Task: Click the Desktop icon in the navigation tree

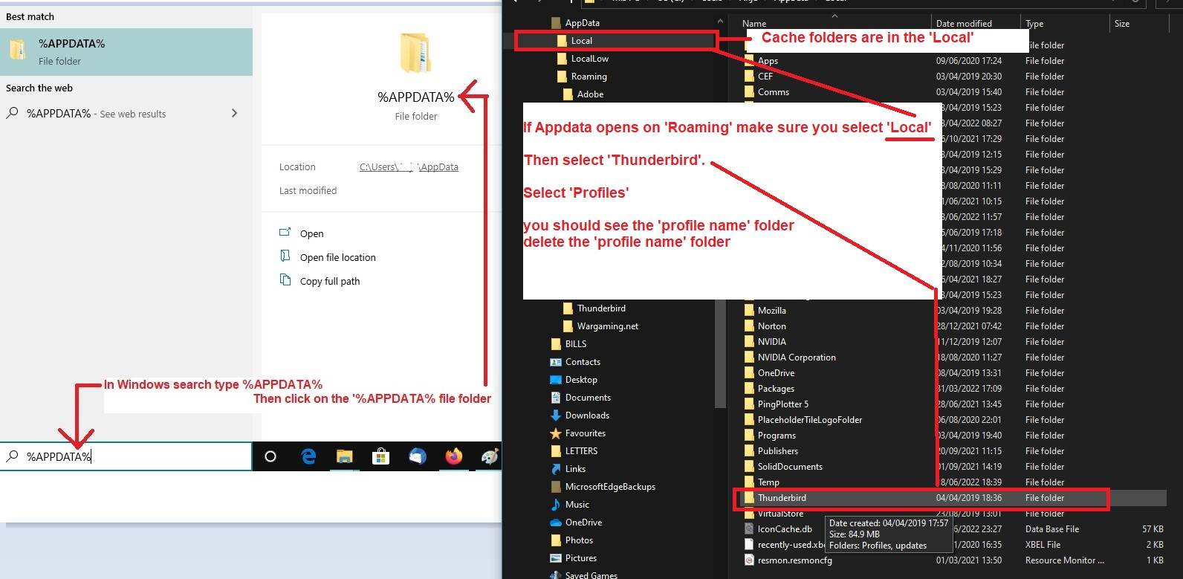Action: point(556,380)
